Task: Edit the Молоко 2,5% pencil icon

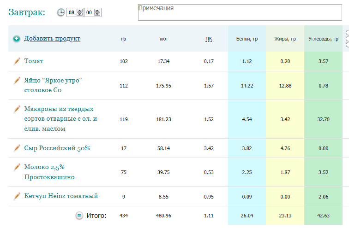Action: click(x=17, y=167)
